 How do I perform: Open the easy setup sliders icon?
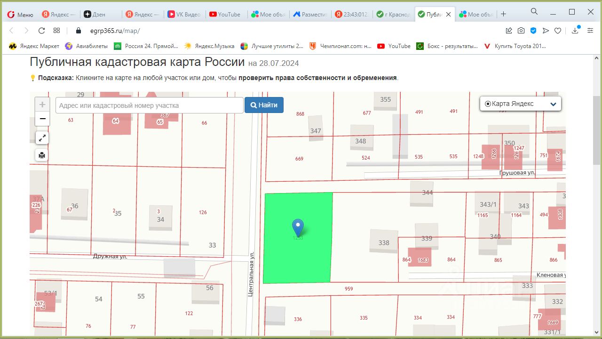coord(590,31)
